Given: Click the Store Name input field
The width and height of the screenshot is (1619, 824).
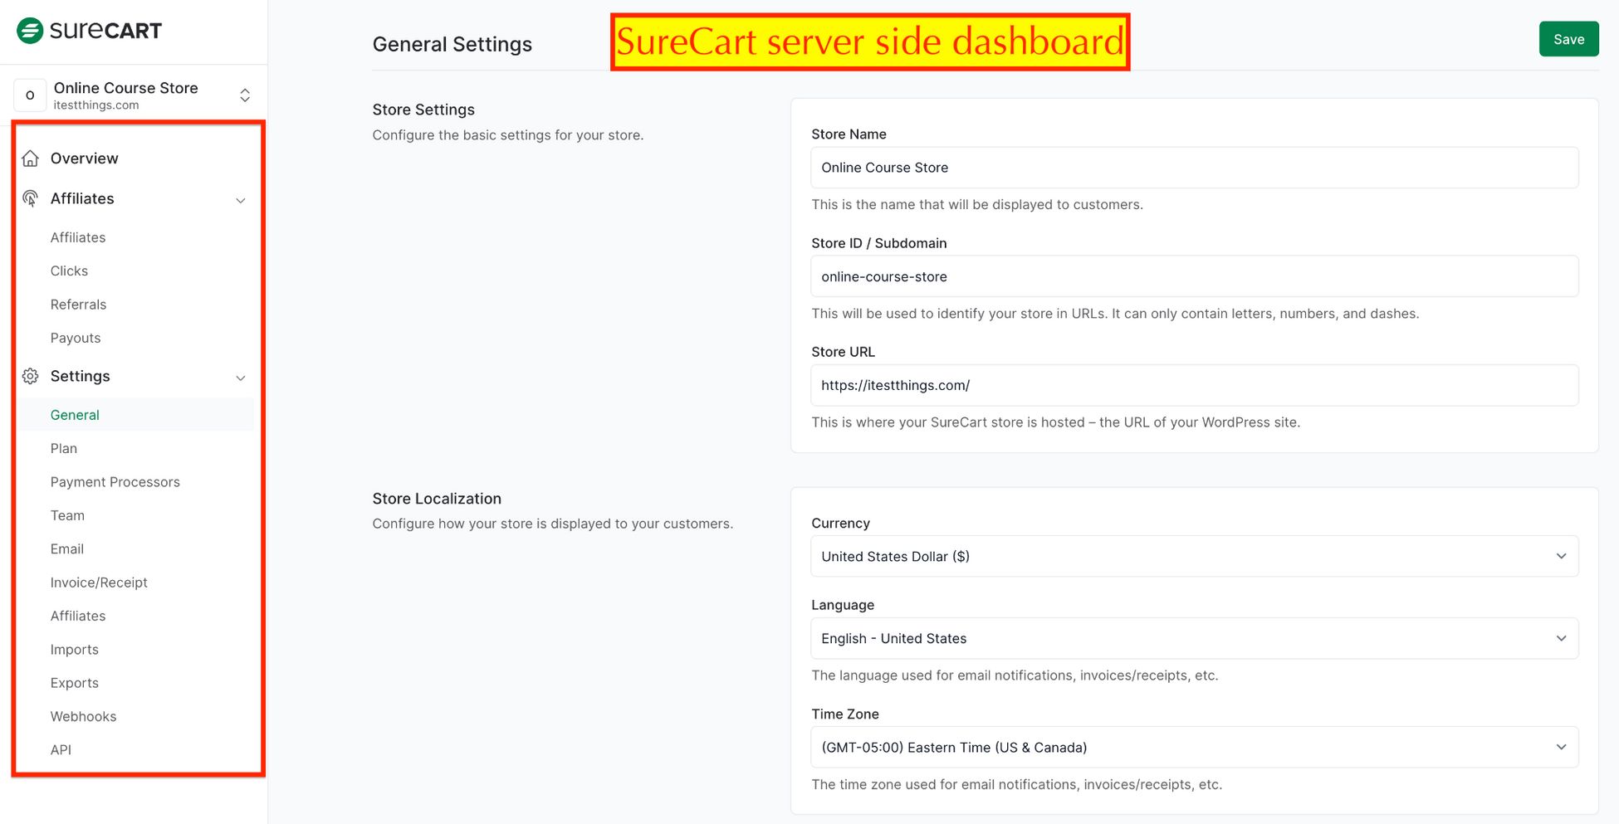Looking at the screenshot, I should coord(1195,168).
